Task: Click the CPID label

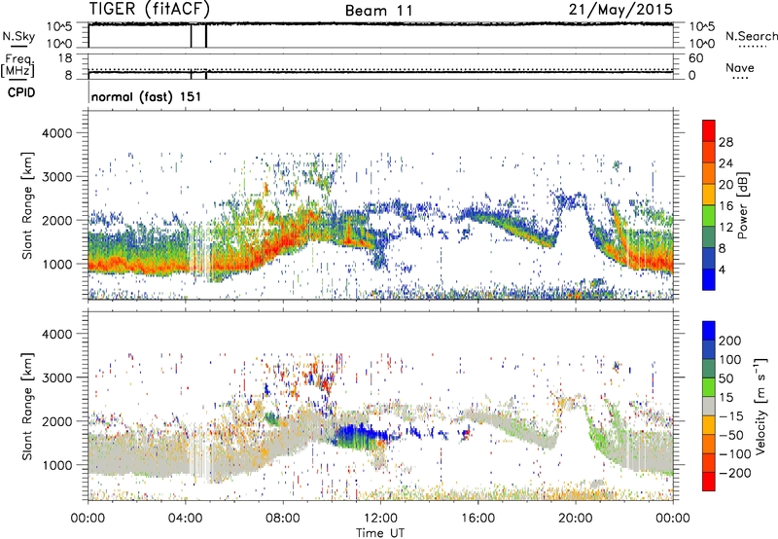Action: pyautogui.click(x=21, y=92)
